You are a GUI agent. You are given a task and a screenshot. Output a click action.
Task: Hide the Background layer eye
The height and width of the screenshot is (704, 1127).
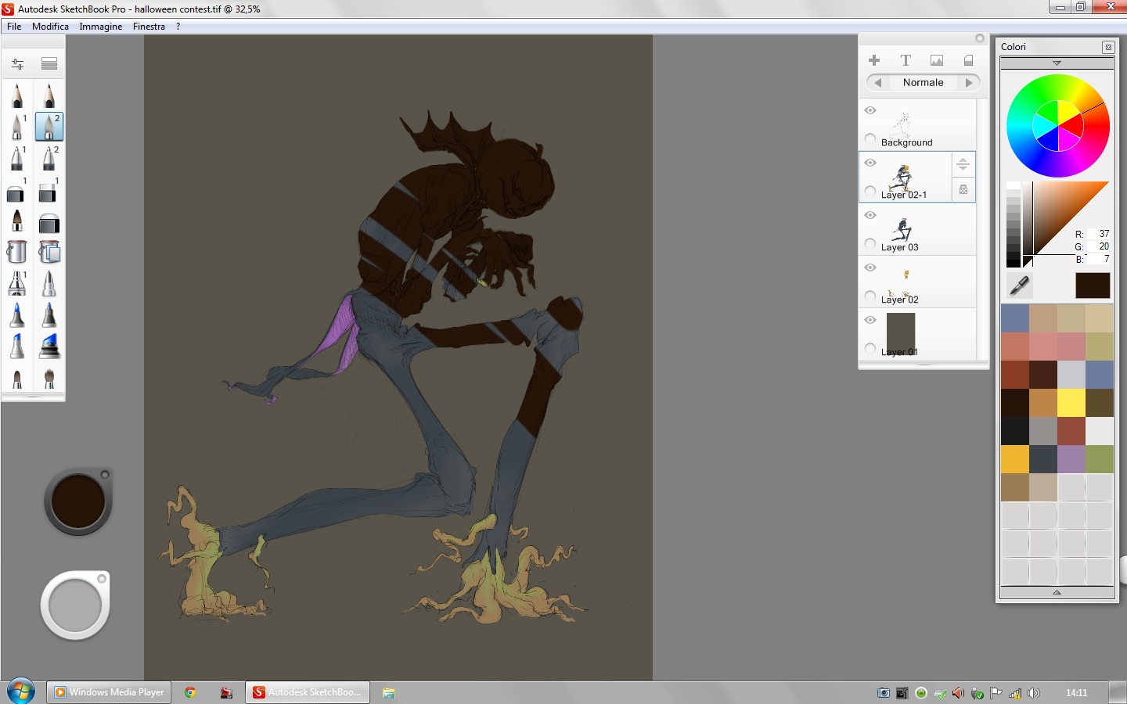(870, 110)
